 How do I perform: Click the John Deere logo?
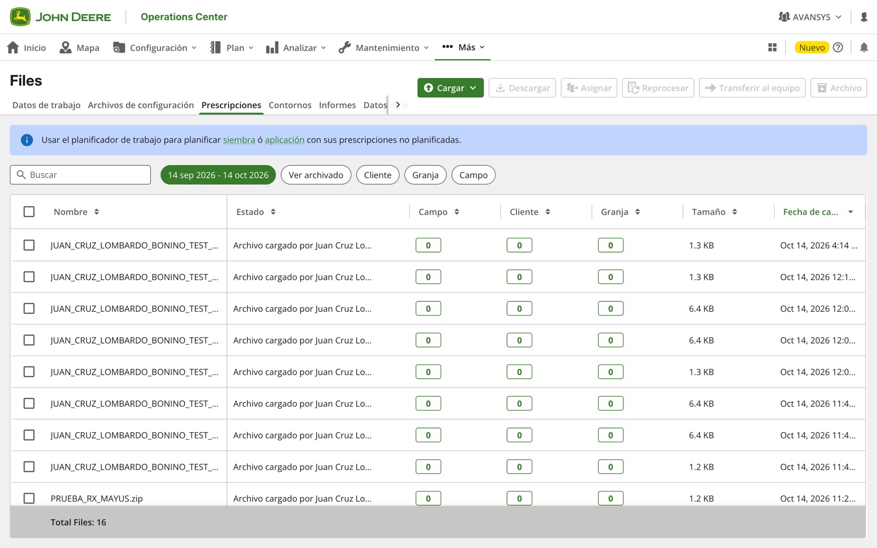60,17
